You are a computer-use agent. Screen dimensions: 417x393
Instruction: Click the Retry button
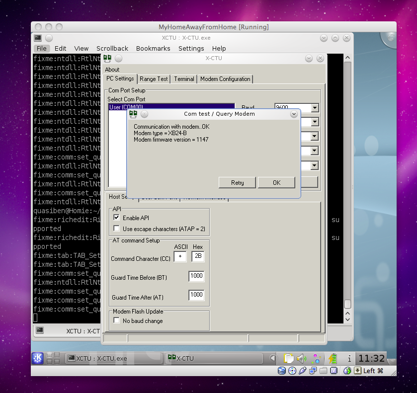[237, 183]
